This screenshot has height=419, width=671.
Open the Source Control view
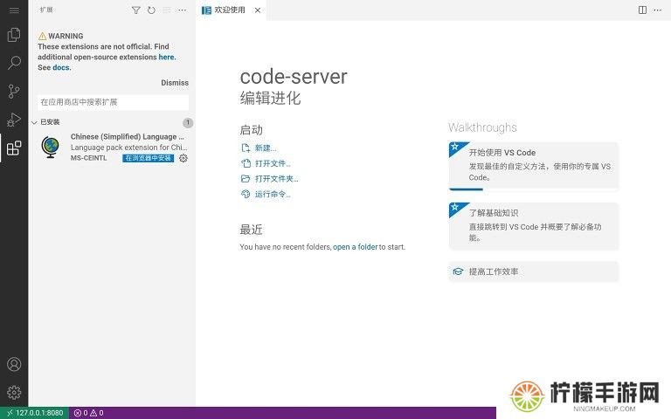click(x=14, y=91)
